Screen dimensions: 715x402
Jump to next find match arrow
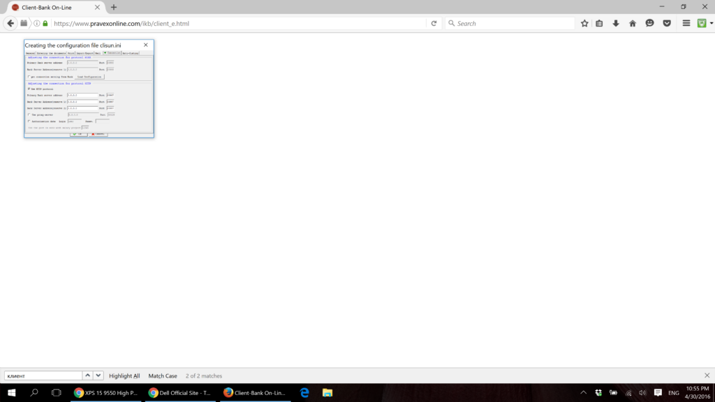coord(98,375)
